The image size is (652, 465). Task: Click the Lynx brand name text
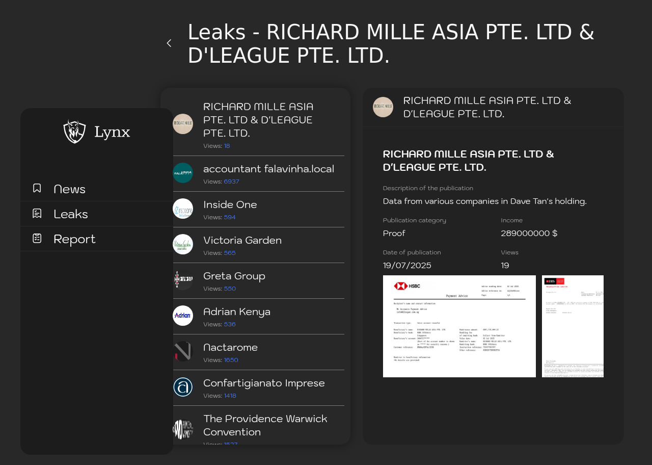(112, 132)
